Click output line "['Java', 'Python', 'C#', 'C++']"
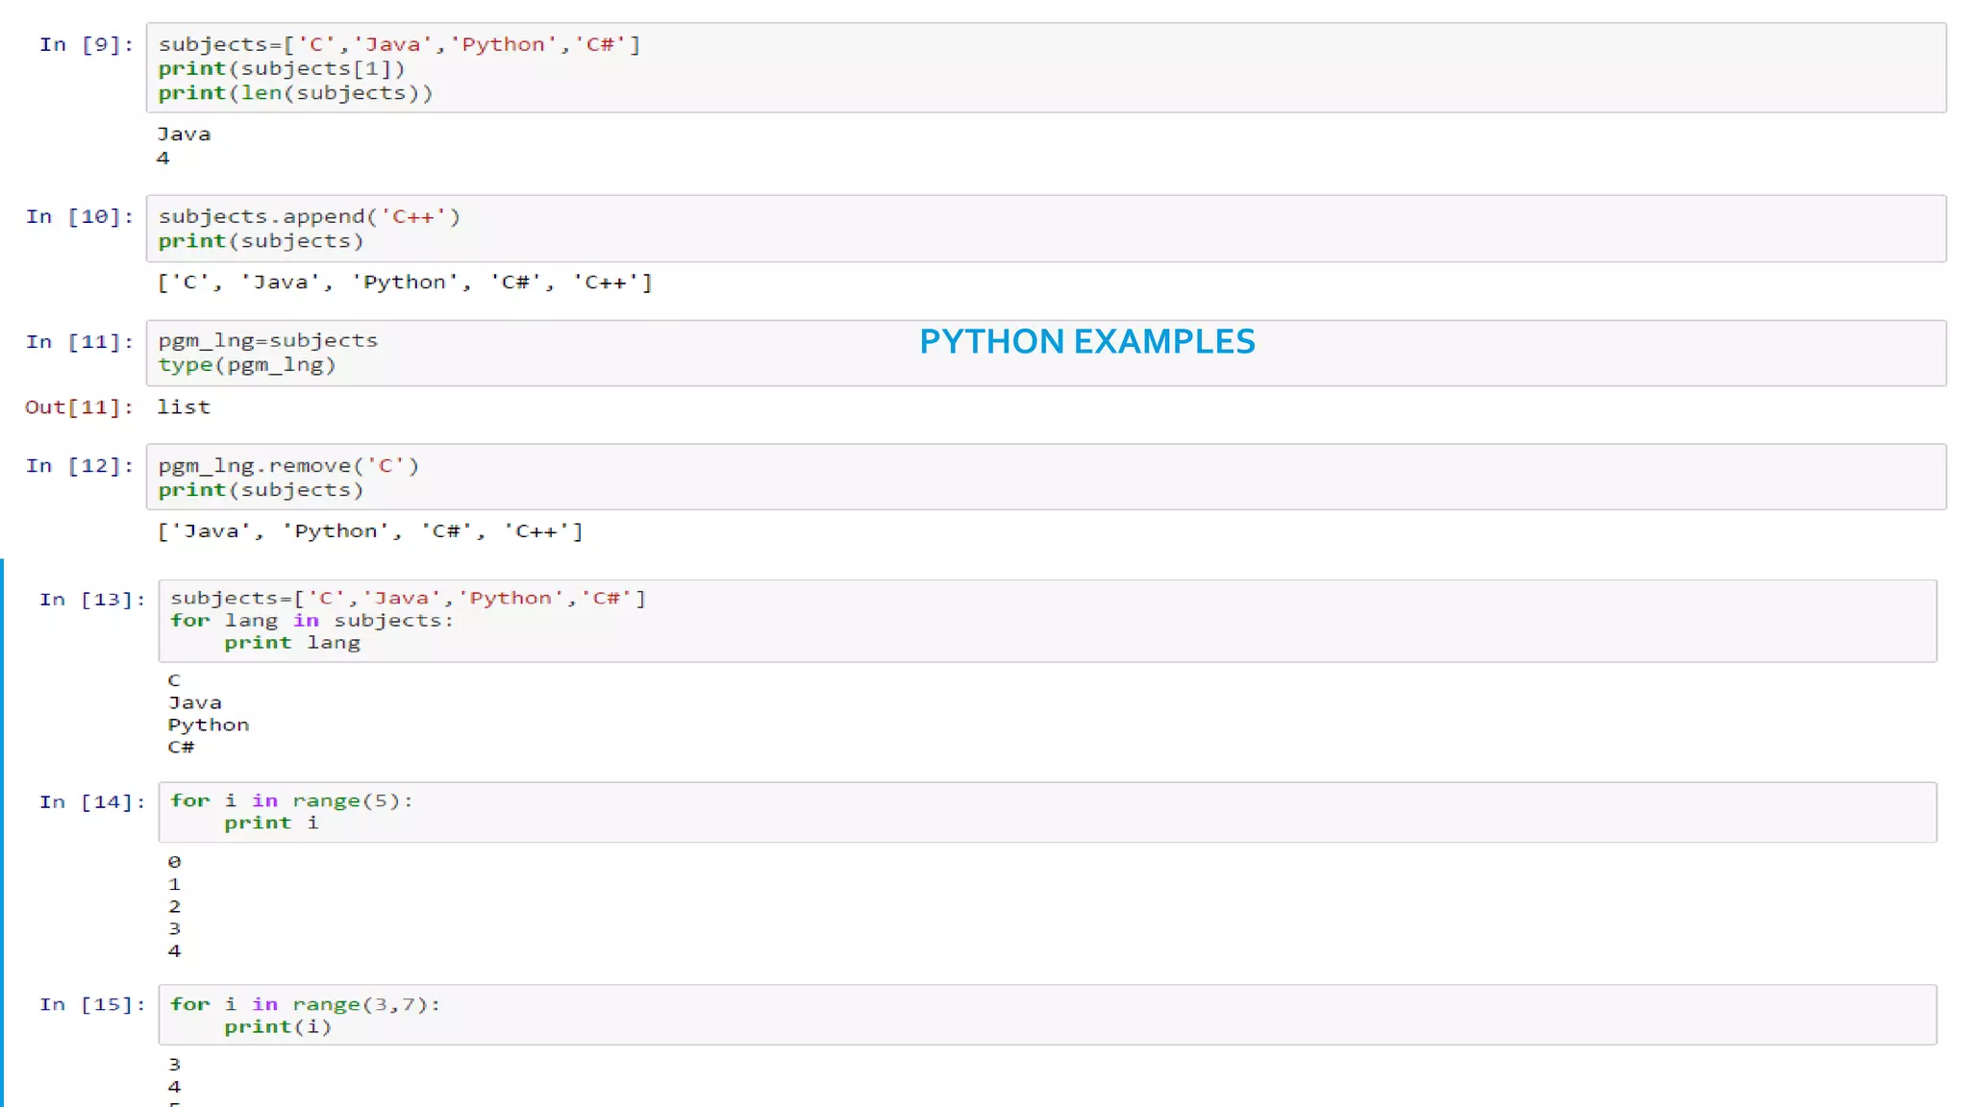 click(370, 531)
